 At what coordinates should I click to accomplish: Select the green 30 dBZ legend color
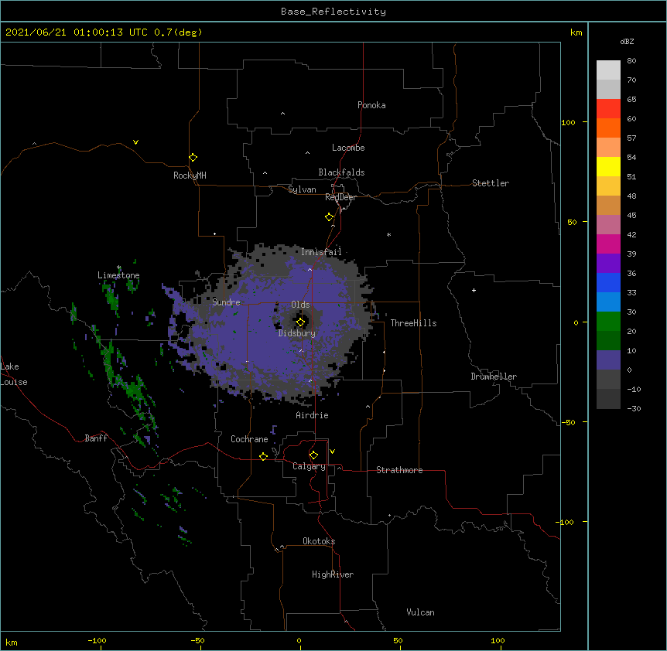pos(608,322)
